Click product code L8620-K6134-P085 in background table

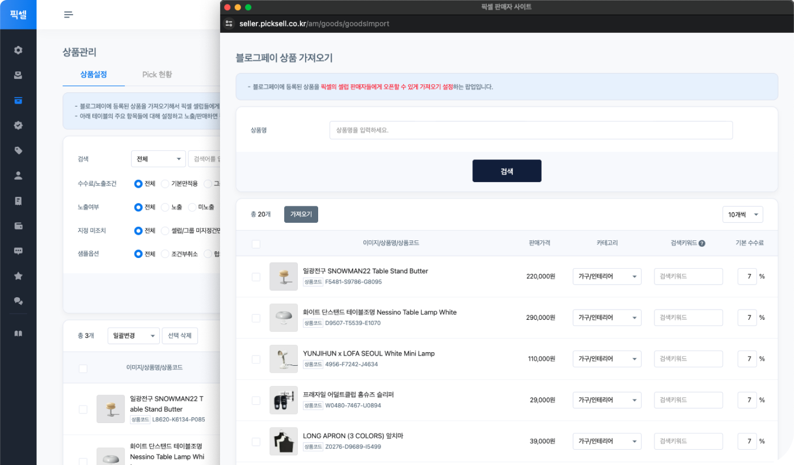coord(179,420)
